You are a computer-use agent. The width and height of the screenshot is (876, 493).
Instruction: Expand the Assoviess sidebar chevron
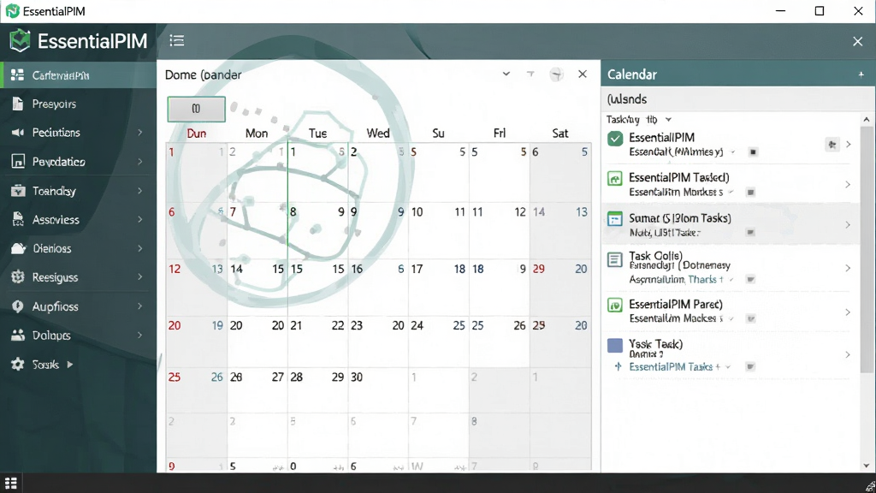(140, 220)
